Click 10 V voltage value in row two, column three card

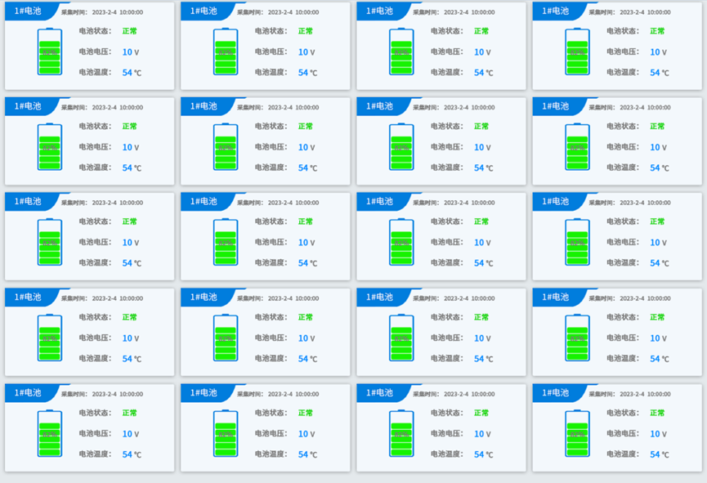[x=482, y=147]
